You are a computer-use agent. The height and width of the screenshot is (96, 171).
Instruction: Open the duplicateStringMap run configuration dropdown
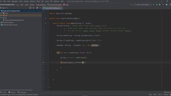click(142, 5)
